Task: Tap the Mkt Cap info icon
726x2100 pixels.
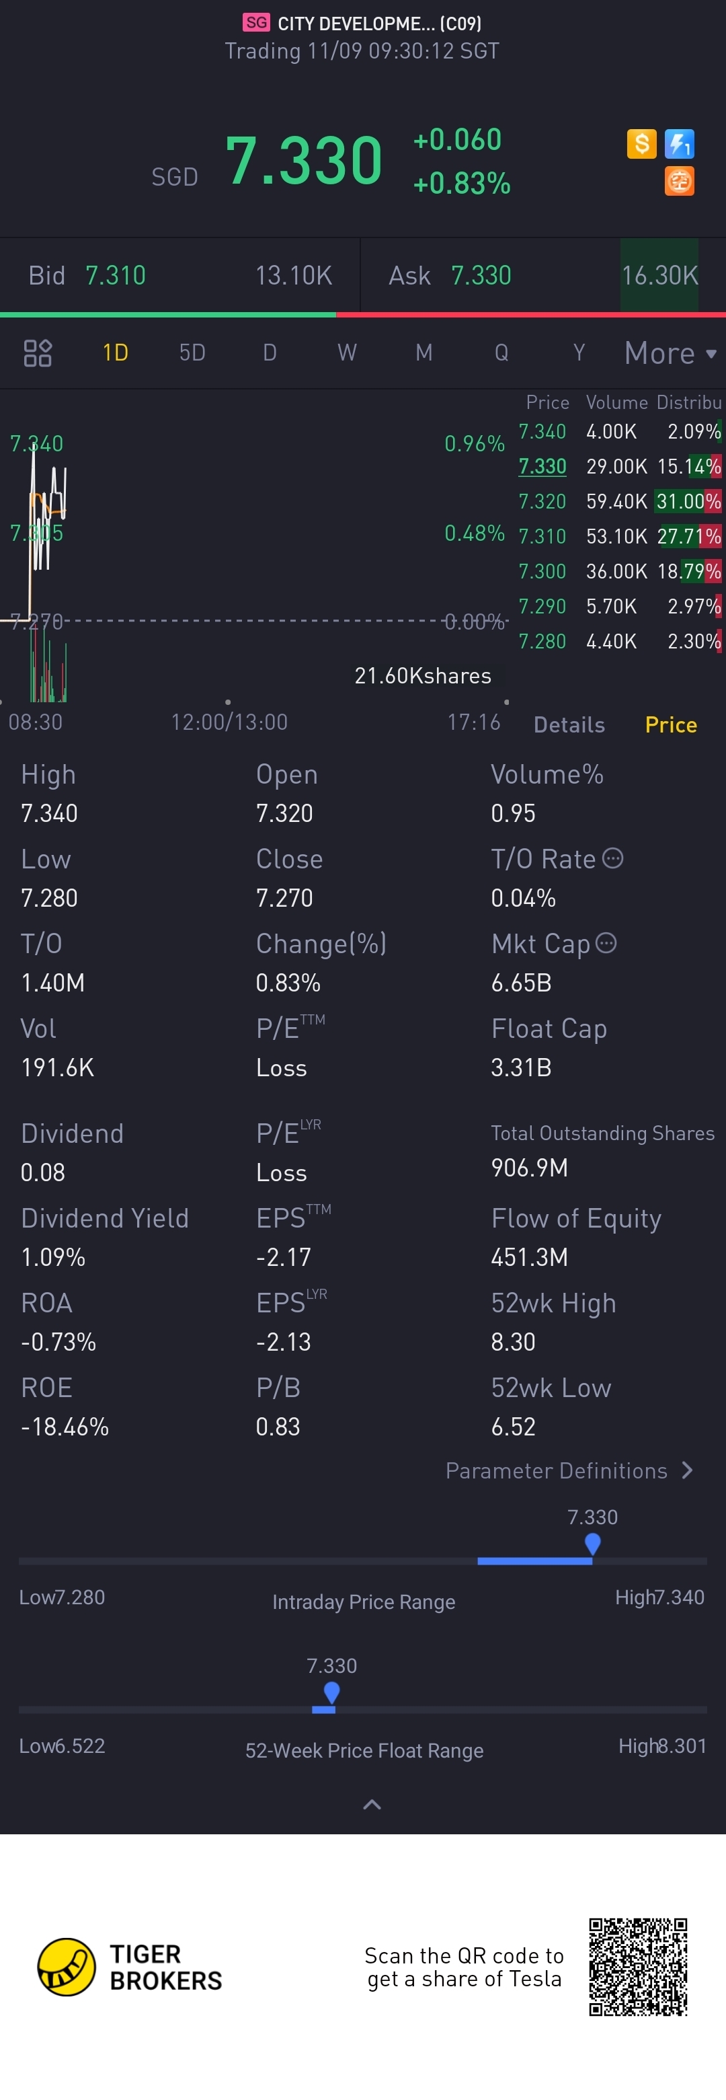Action: 606,943
